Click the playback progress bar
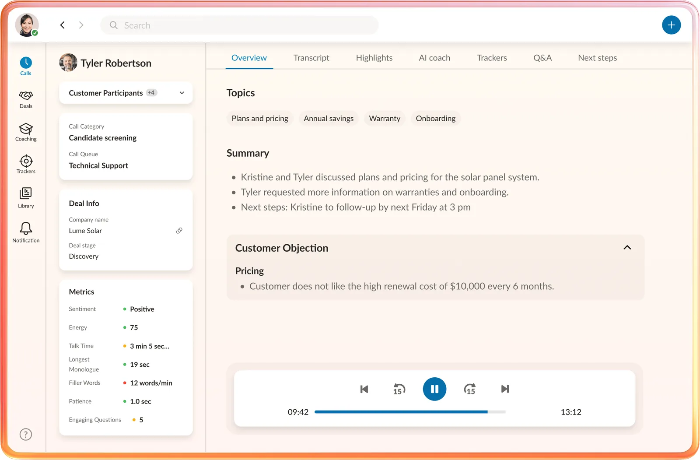 tap(410, 412)
